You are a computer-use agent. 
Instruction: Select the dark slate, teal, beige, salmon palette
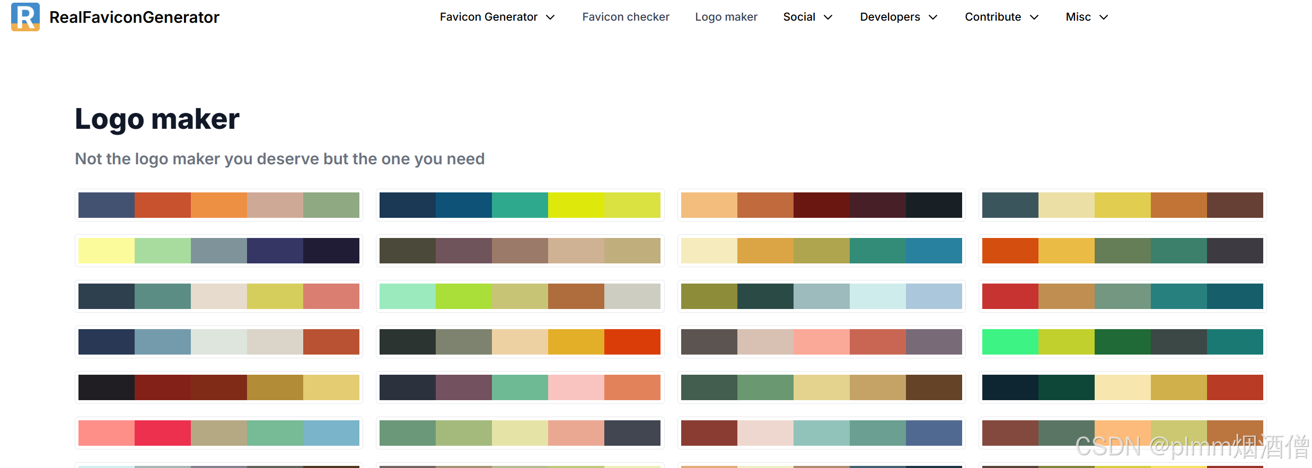(219, 296)
